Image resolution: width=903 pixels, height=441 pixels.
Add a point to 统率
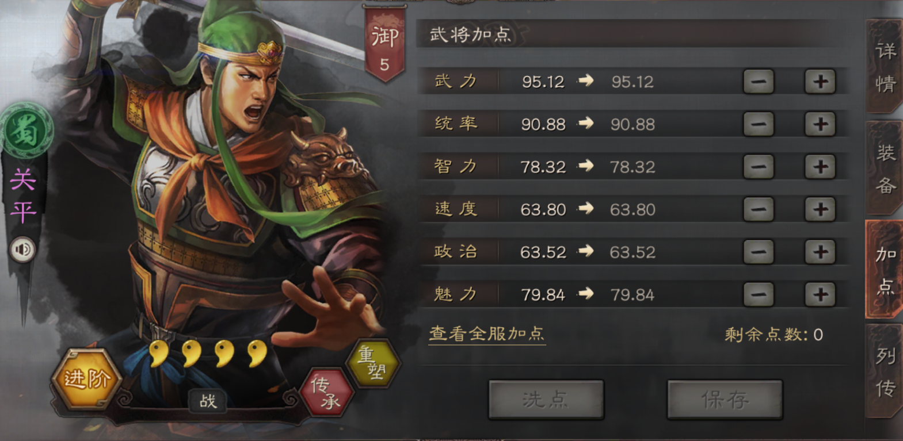(820, 124)
